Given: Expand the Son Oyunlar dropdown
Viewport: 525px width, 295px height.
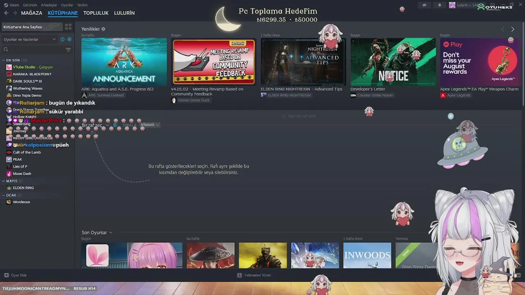Looking at the screenshot, I should point(97,233).
